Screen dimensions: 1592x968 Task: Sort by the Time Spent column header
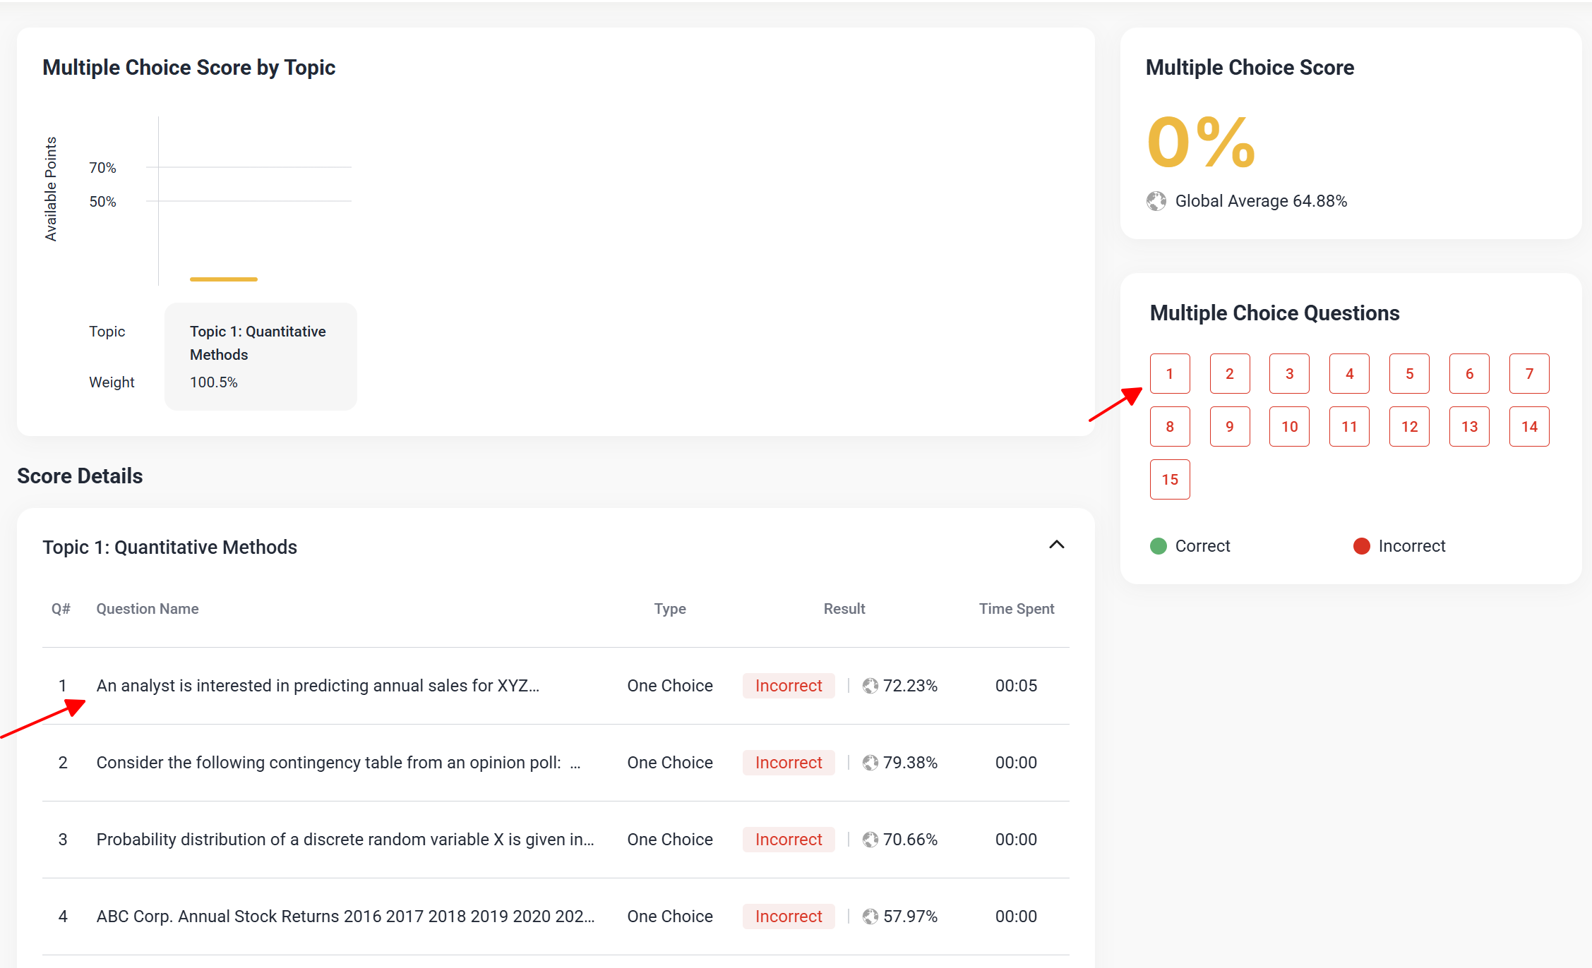pos(1016,609)
